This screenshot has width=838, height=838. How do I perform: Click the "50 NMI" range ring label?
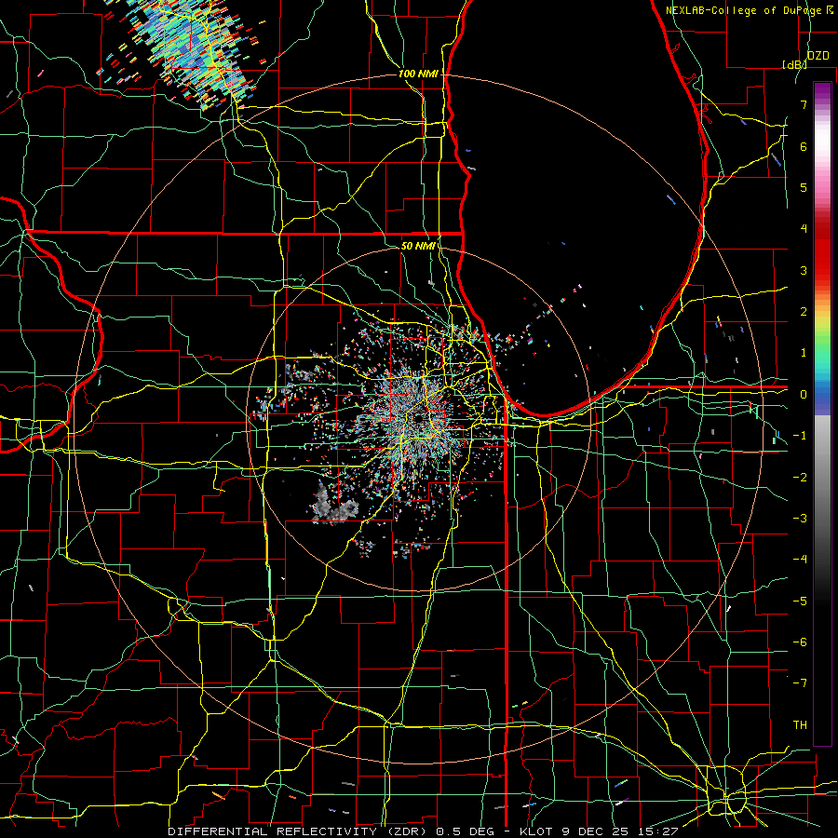tap(418, 246)
